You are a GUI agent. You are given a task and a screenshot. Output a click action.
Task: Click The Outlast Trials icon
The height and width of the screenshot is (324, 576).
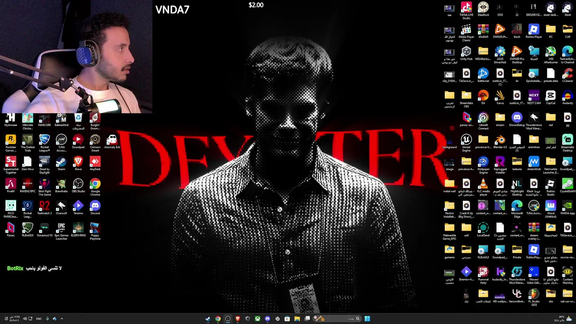coord(27,143)
